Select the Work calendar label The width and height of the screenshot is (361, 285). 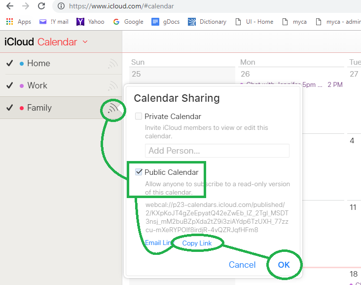(x=37, y=85)
